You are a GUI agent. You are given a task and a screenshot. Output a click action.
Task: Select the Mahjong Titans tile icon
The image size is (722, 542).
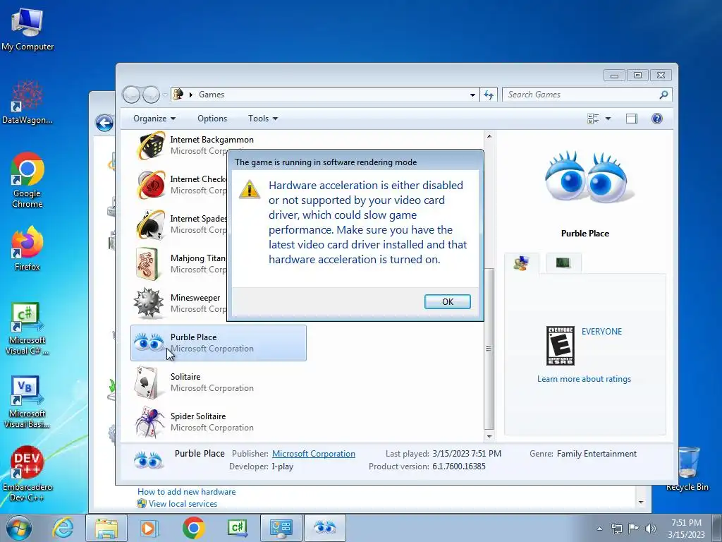tap(148, 264)
